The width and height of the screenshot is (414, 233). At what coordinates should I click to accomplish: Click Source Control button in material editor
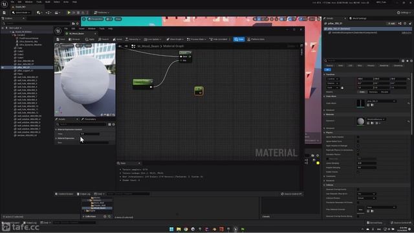(291, 194)
